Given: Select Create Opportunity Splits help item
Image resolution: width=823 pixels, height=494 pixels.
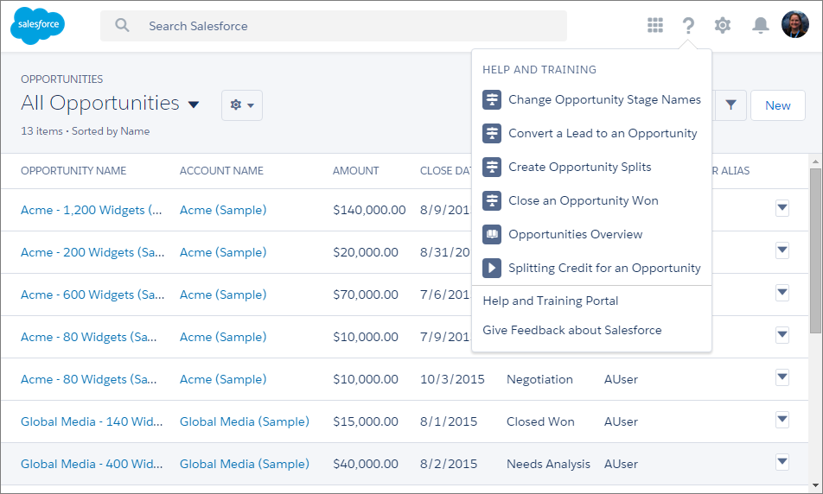Looking at the screenshot, I should coord(580,167).
